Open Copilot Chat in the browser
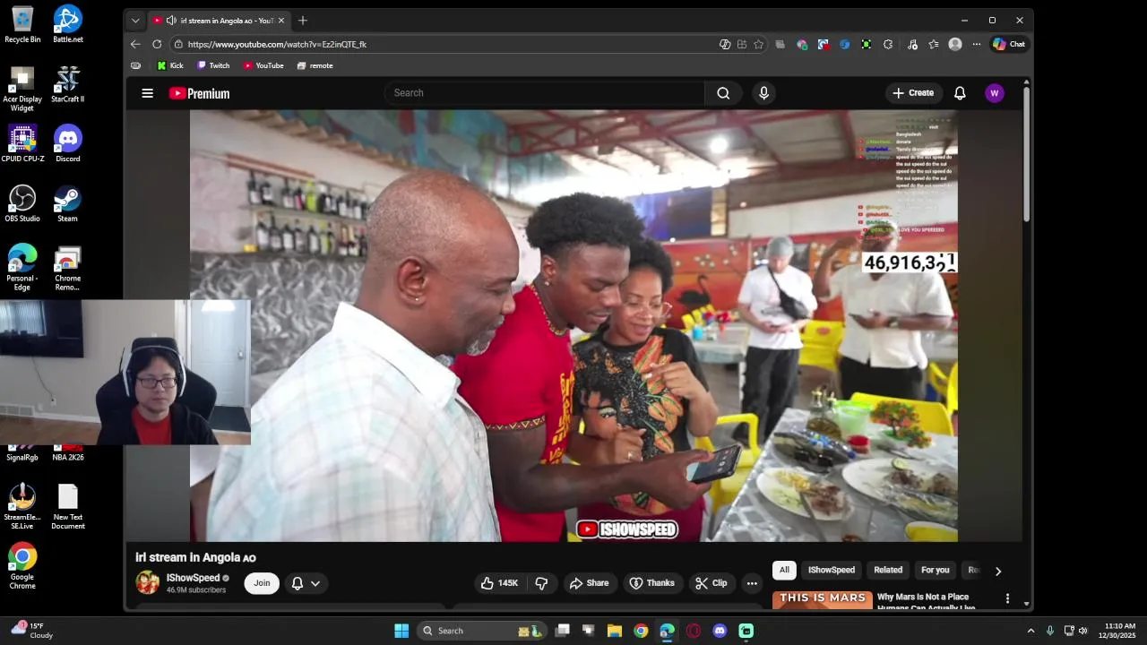The height and width of the screenshot is (645, 1147). [x=1009, y=44]
